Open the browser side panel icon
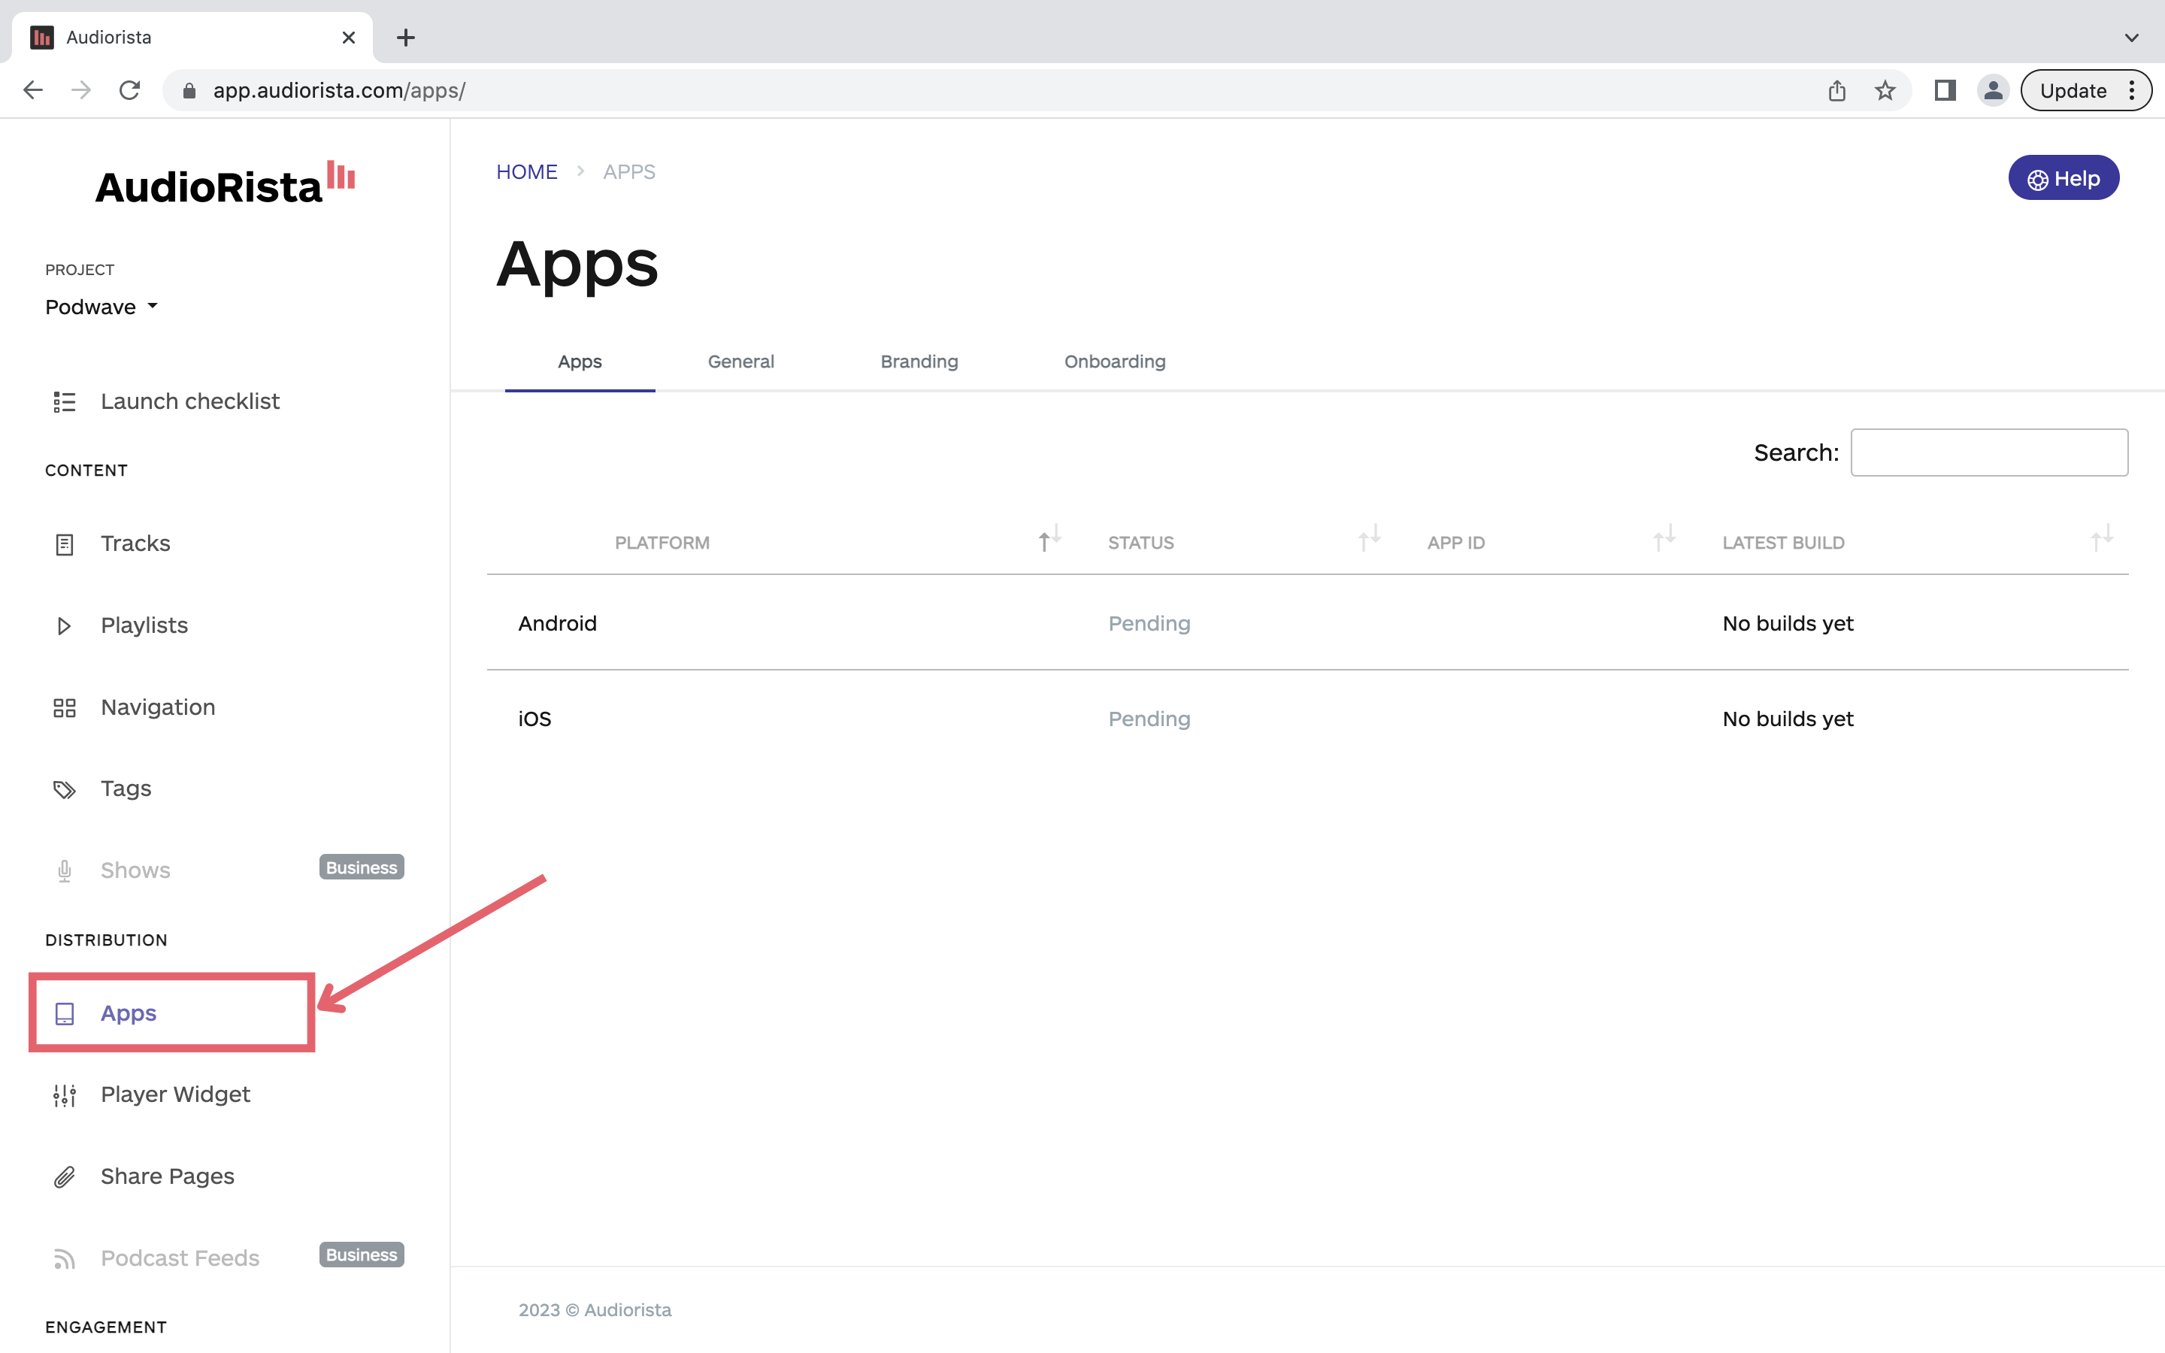Image resolution: width=2165 pixels, height=1353 pixels. tap(1945, 90)
